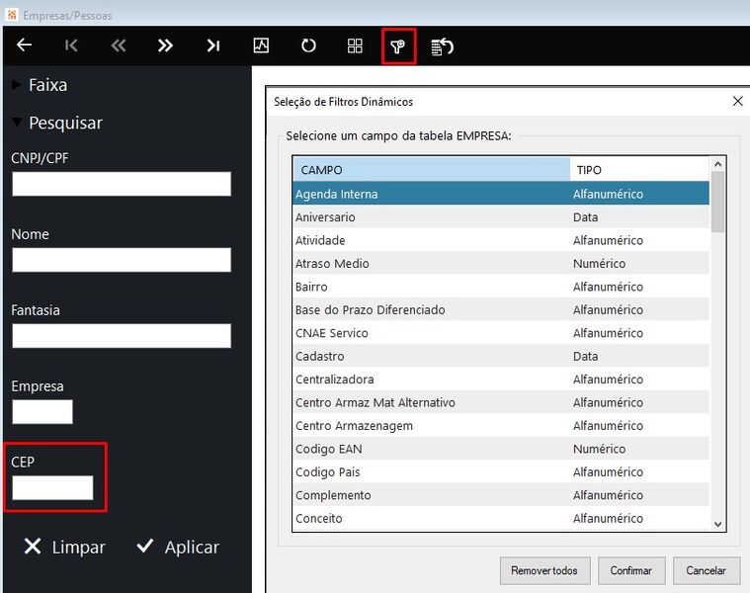Select the Complemento row
This screenshot has width=750, height=593.
(501, 495)
